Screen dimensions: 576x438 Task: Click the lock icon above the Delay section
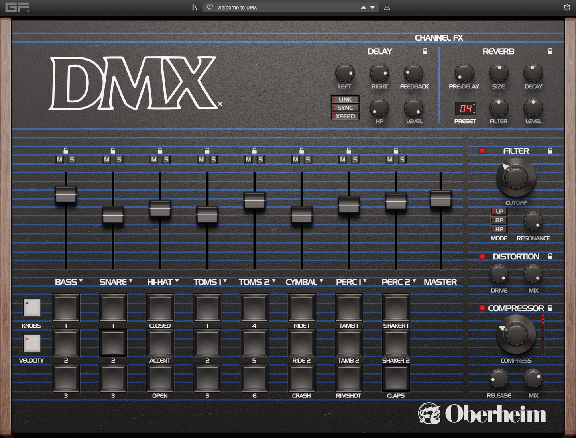[x=425, y=51]
